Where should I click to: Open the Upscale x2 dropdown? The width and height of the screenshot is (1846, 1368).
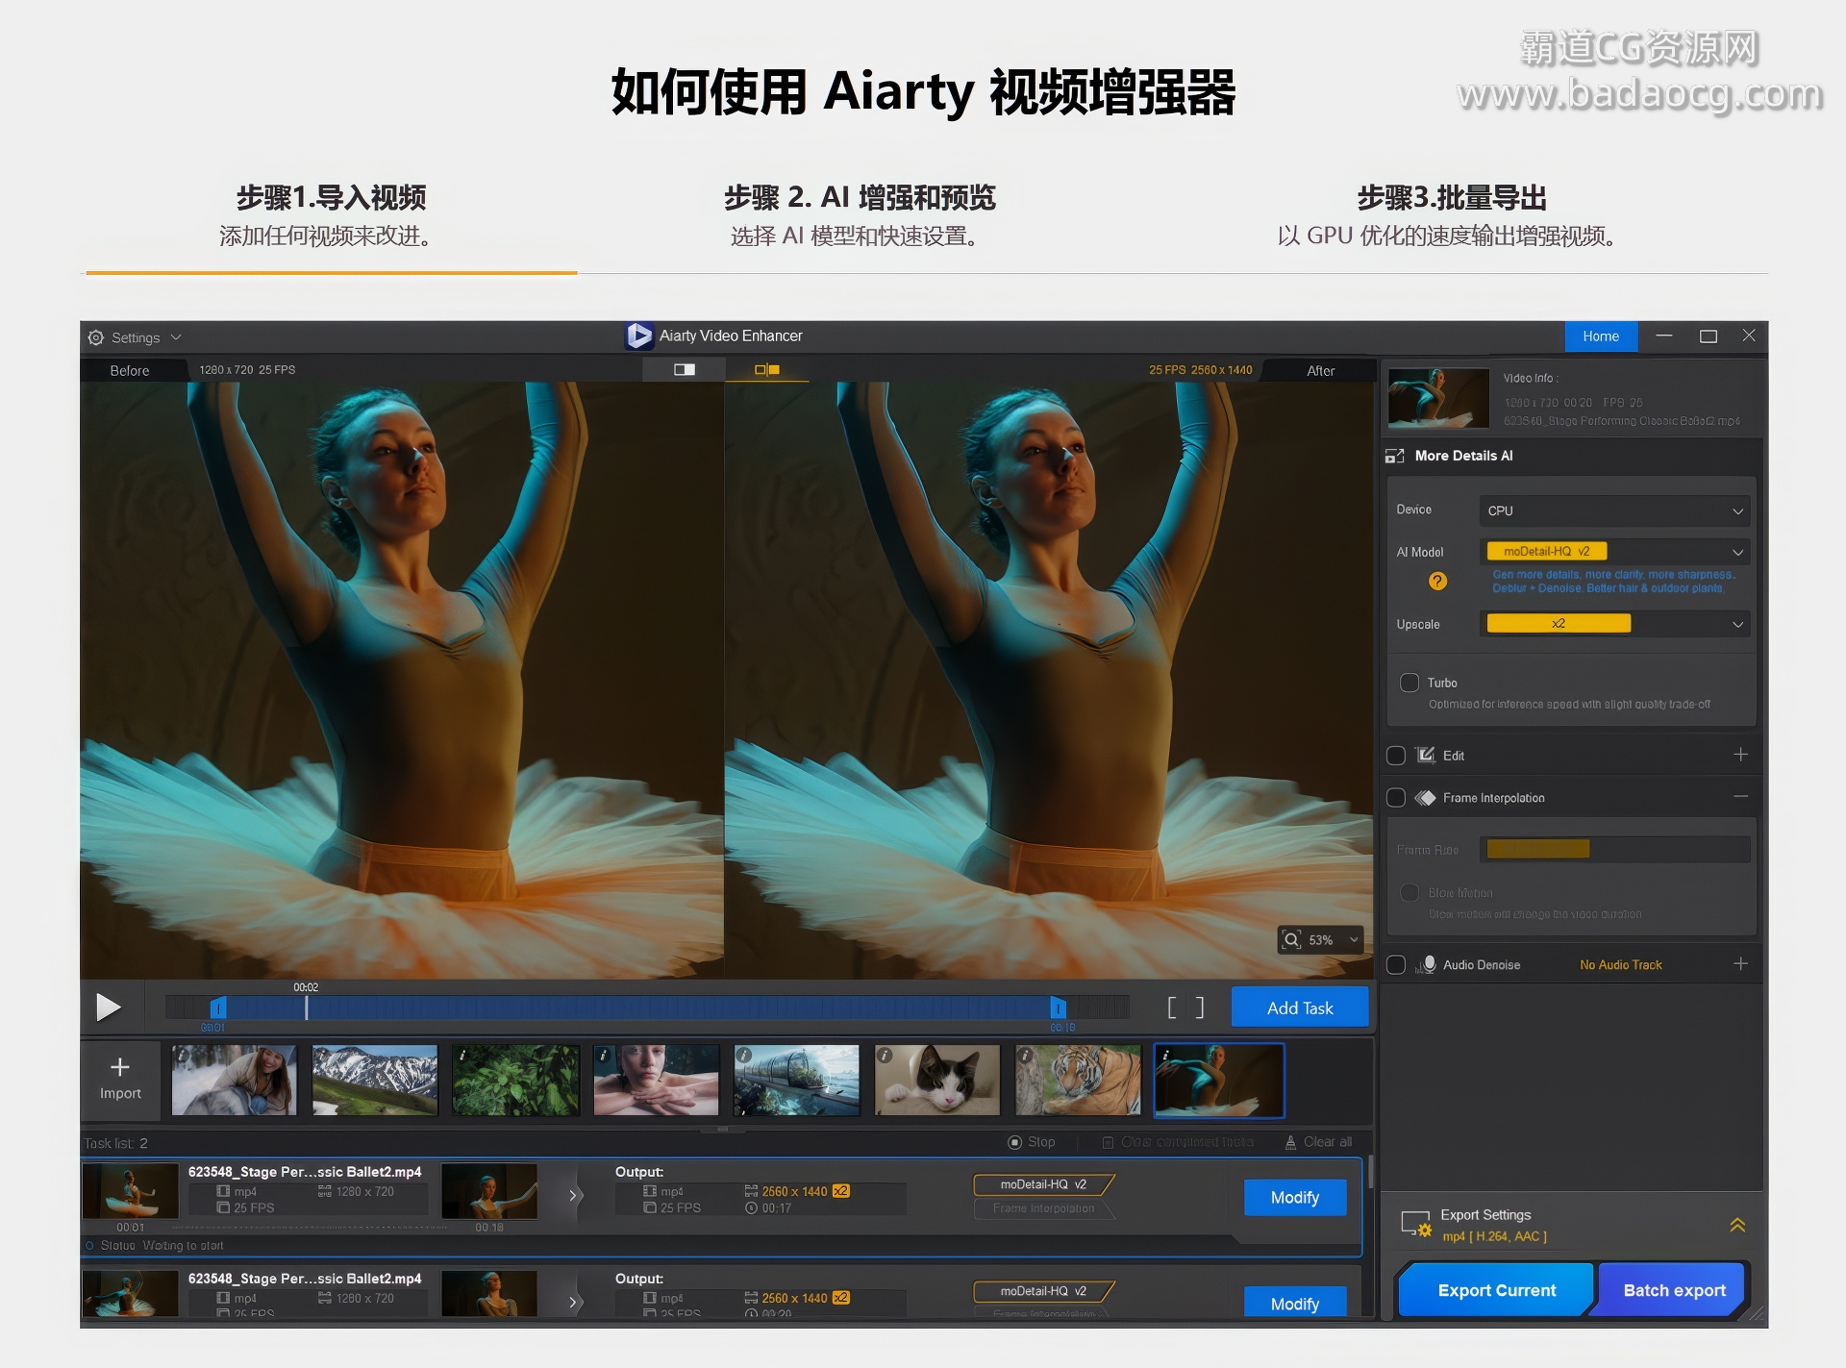pyautogui.click(x=1614, y=624)
